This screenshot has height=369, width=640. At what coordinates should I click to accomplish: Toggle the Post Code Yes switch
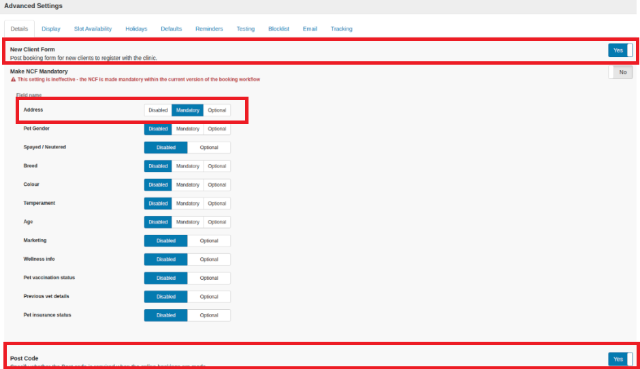[x=620, y=359]
